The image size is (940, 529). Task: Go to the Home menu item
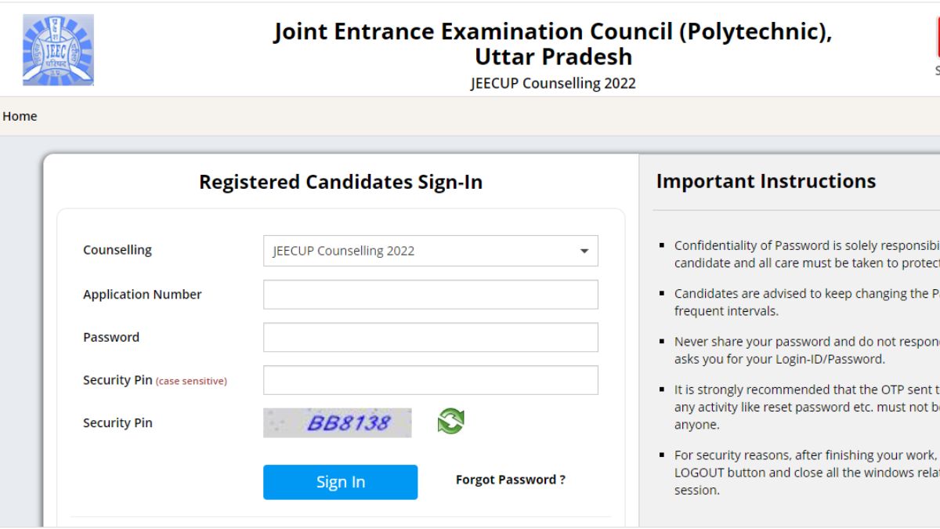[x=20, y=116]
